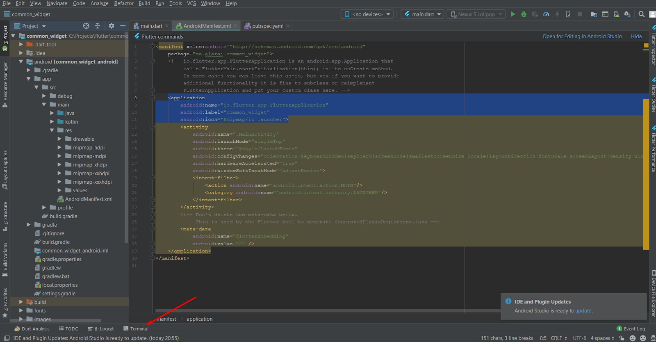Click Open for Editing in Android Studio
Screen dimensions: 656x342
click(x=582, y=36)
